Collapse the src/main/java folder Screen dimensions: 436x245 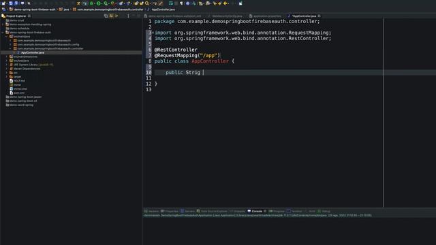click(7, 36)
